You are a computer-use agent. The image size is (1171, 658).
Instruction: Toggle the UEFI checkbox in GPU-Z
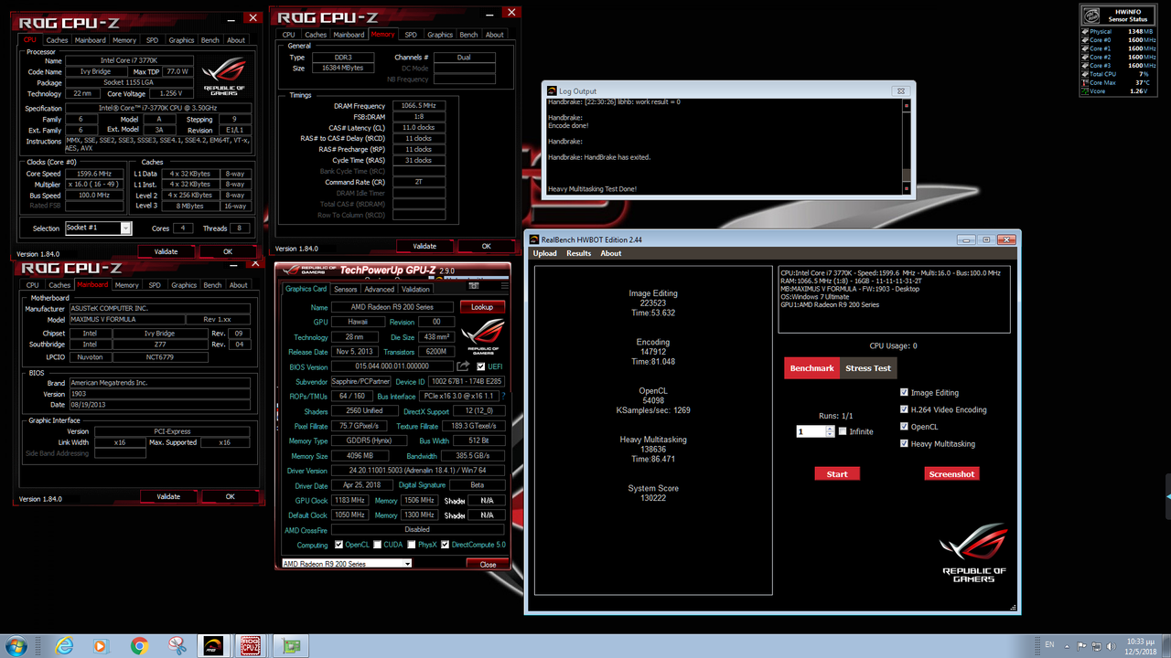(482, 366)
